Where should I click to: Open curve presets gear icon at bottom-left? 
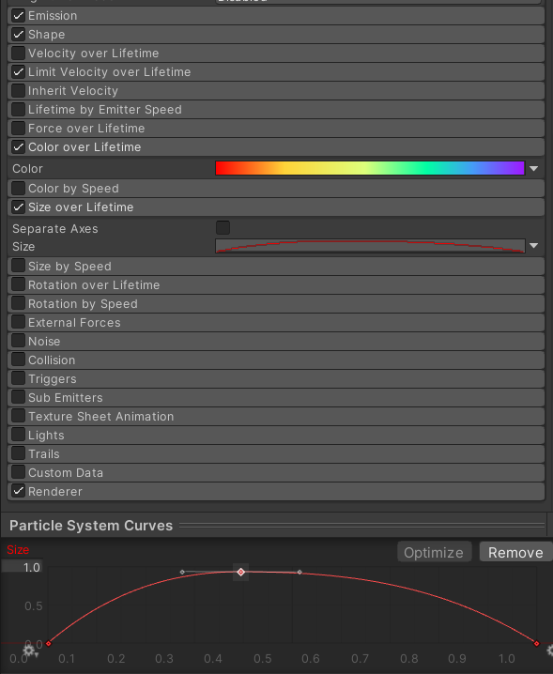tap(30, 651)
